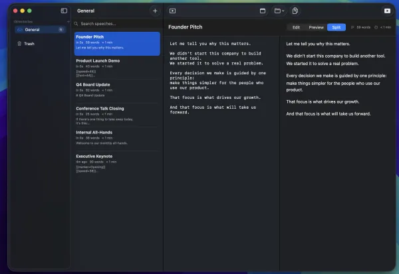
Task: Click the General directory count badge
Action: [61, 30]
